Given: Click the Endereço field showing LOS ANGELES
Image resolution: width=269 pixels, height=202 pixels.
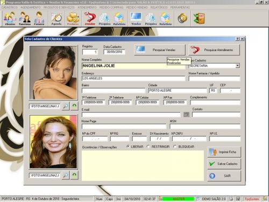Looking at the screenshot, I should pos(133,79).
